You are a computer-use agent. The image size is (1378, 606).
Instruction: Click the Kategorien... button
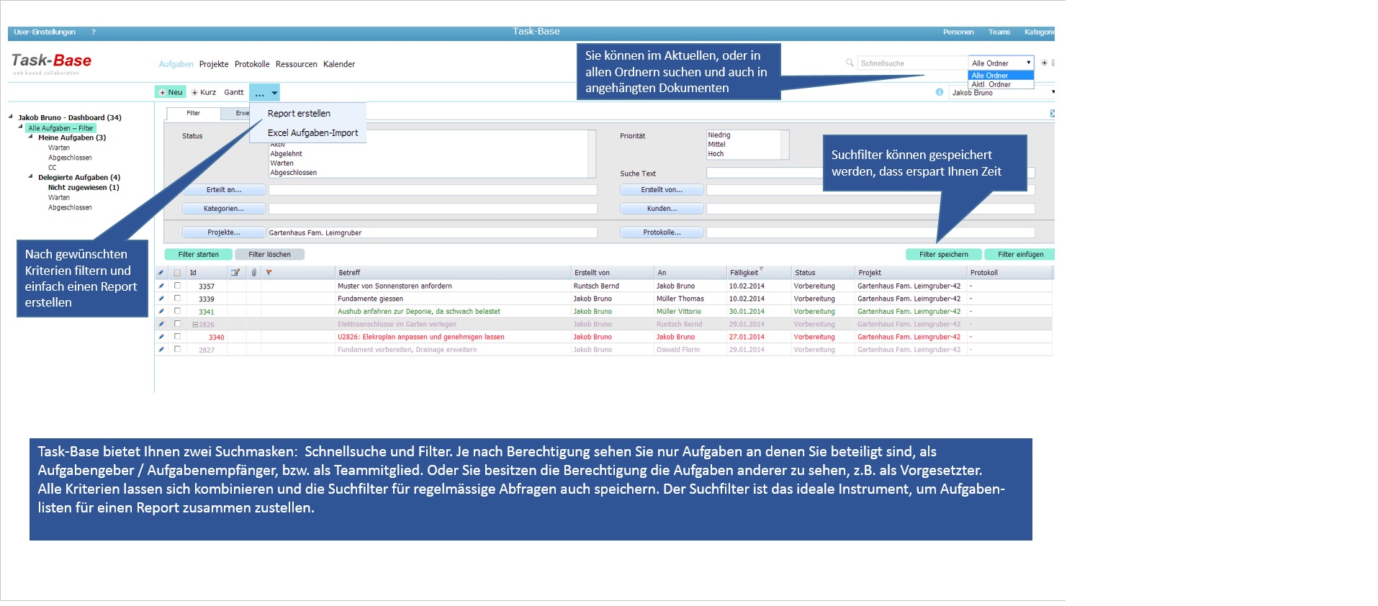(x=224, y=209)
